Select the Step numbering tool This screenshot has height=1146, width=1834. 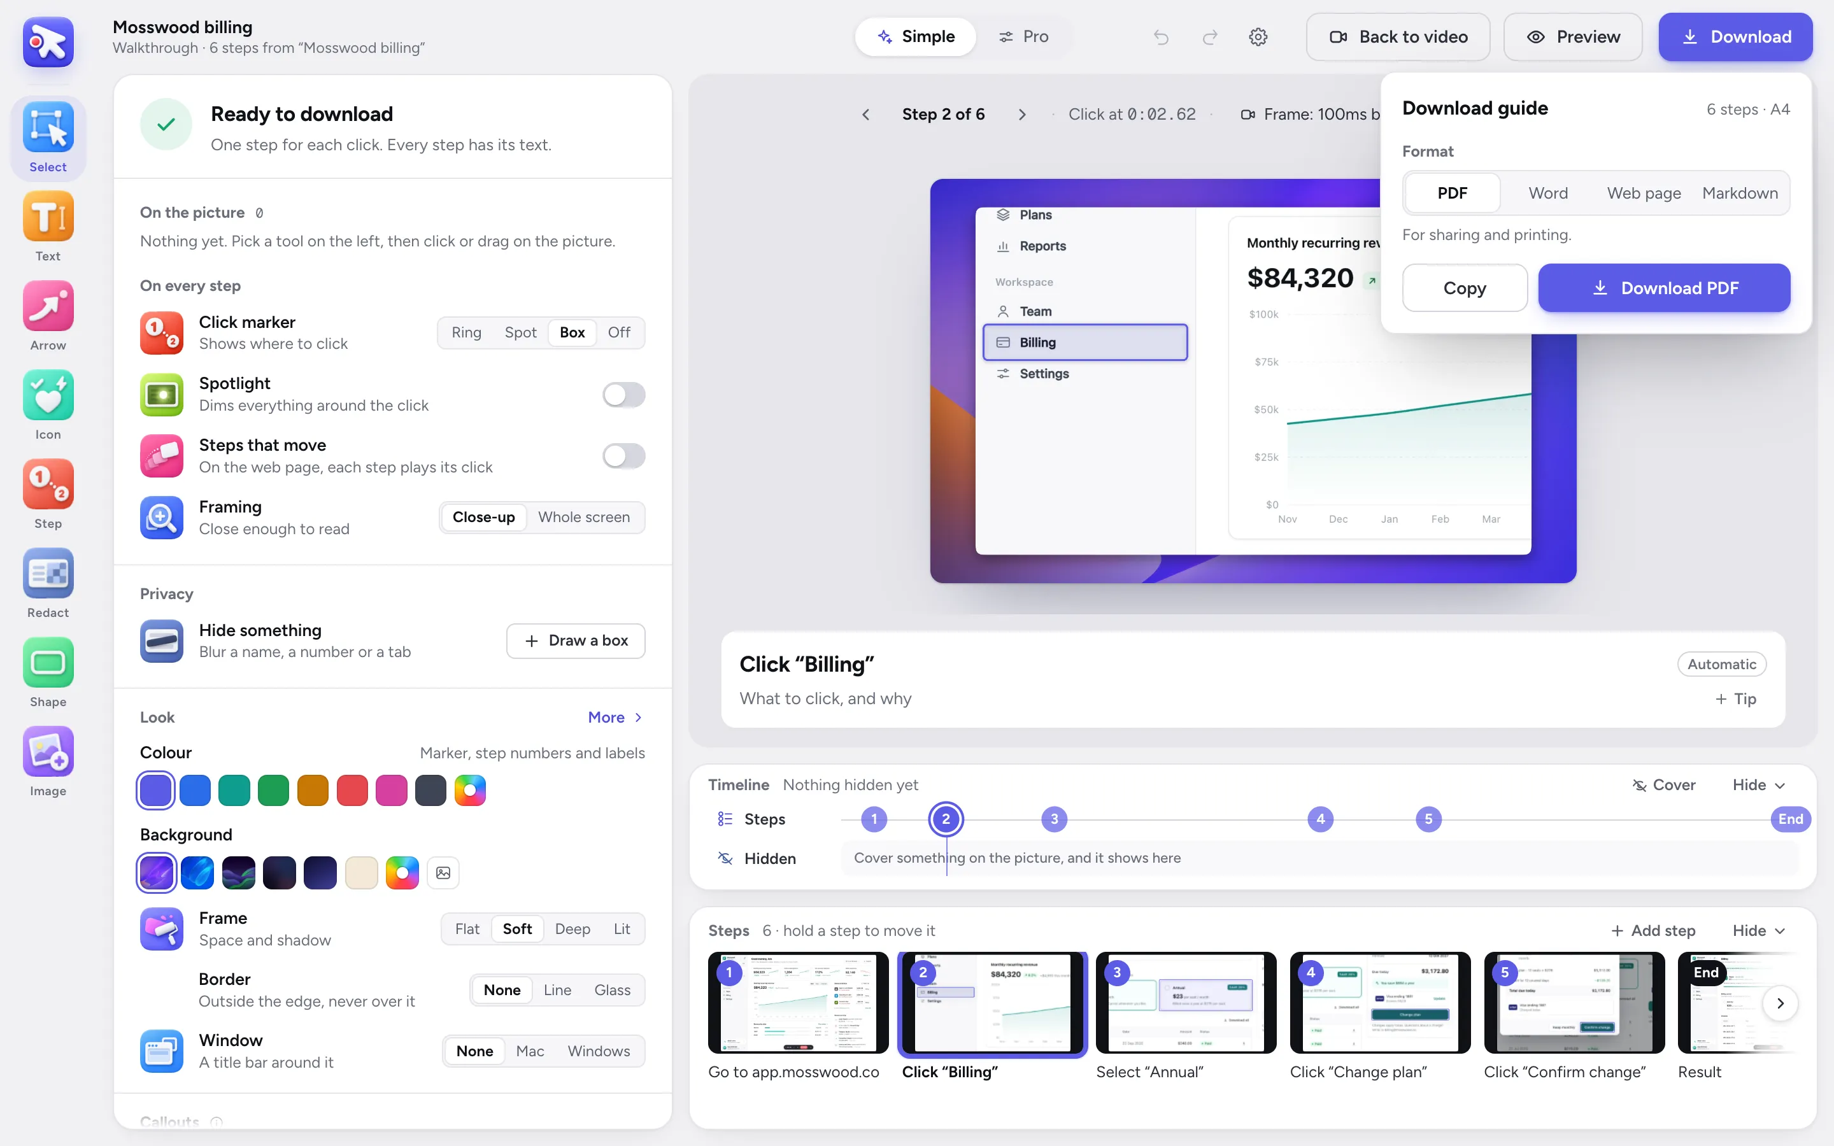(x=48, y=494)
